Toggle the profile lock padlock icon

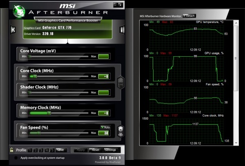click(11, 150)
